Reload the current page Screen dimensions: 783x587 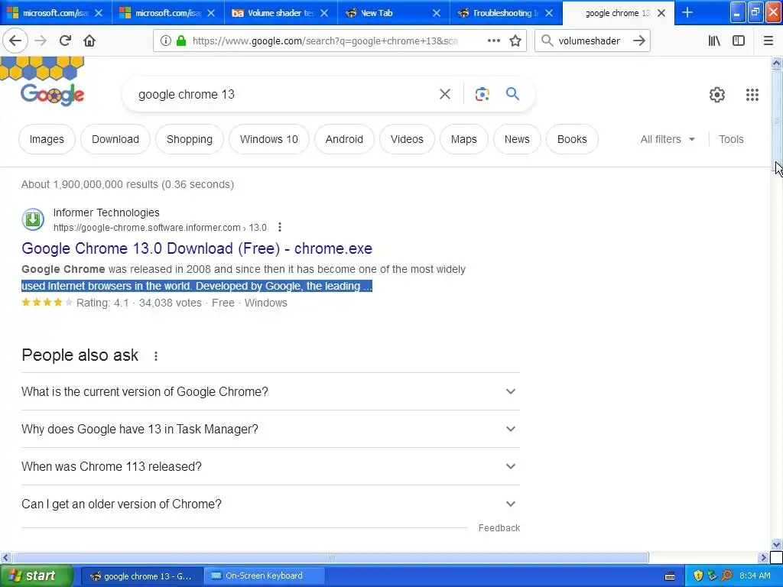coord(65,41)
